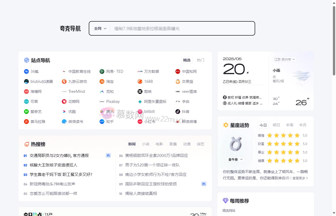
Task: Click inside the search input field
Action: pos(182,28)
